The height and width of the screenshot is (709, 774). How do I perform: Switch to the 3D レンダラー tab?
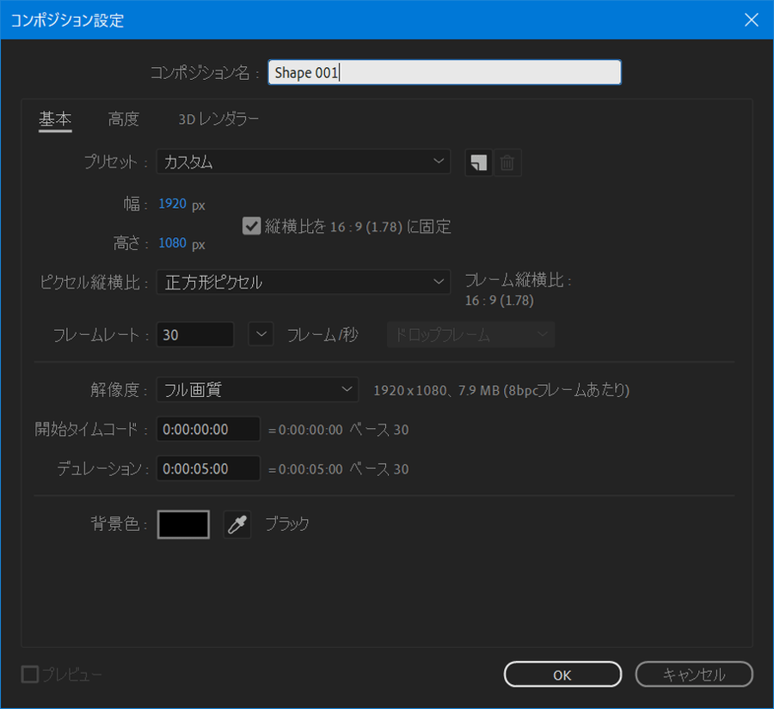(x=218, y=119)
